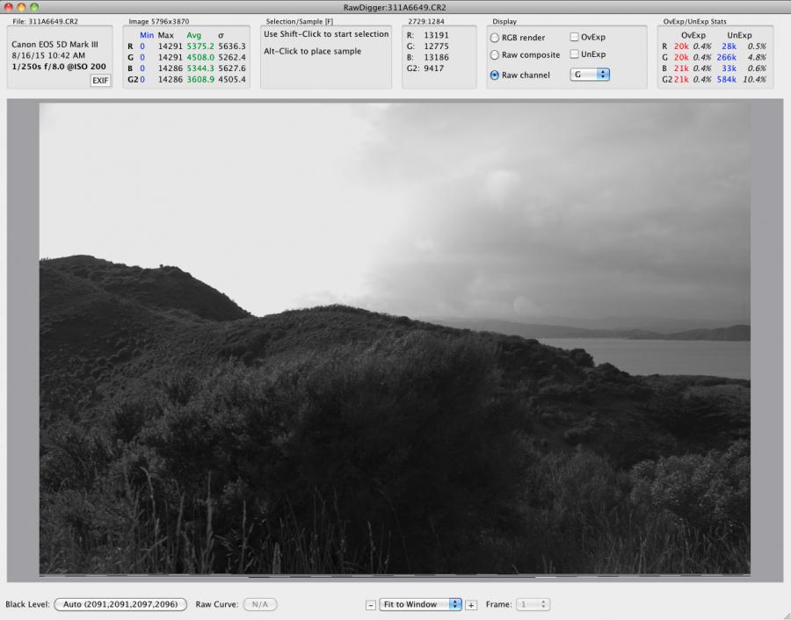Click the minus zoom out button

371,605
